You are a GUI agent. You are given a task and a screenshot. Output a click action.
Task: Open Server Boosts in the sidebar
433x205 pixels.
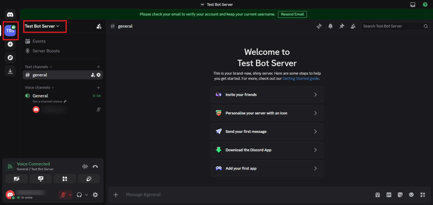pos(63,51)
